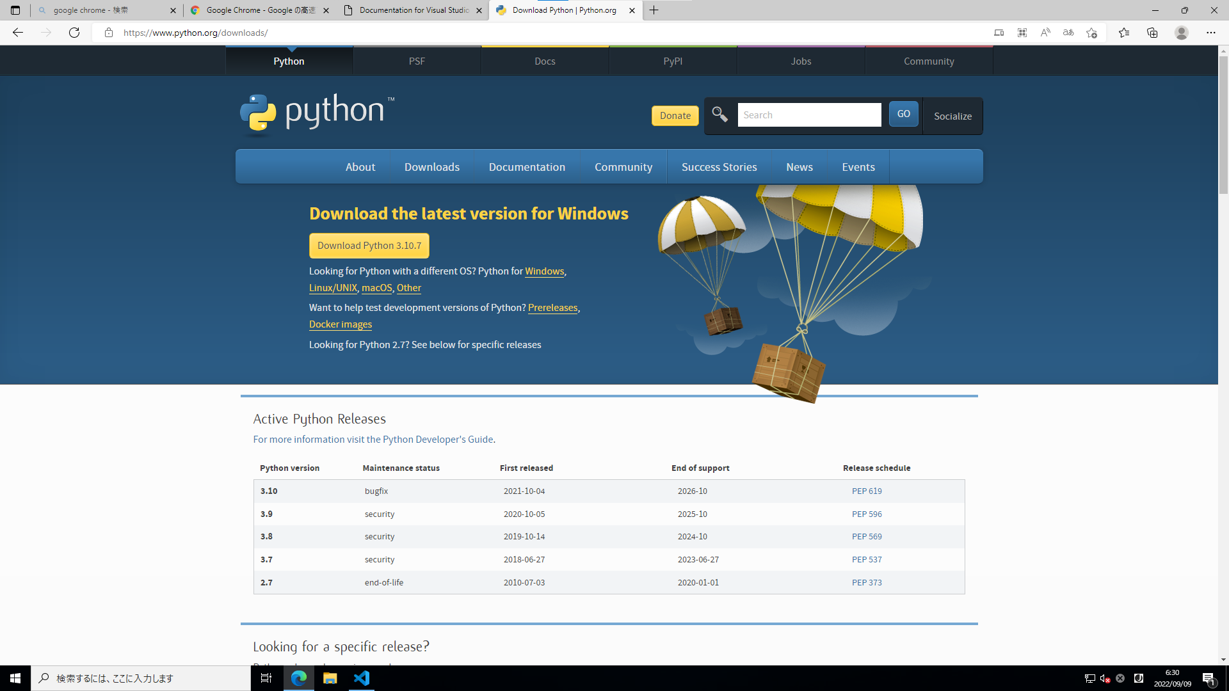Screen dimensions: 1229x691
Task: Open Docs in the python.org top menu
Action: tap(545, 61)
